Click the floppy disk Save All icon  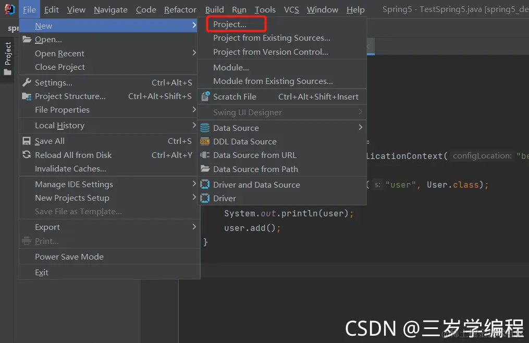click(x=26, y=141)
